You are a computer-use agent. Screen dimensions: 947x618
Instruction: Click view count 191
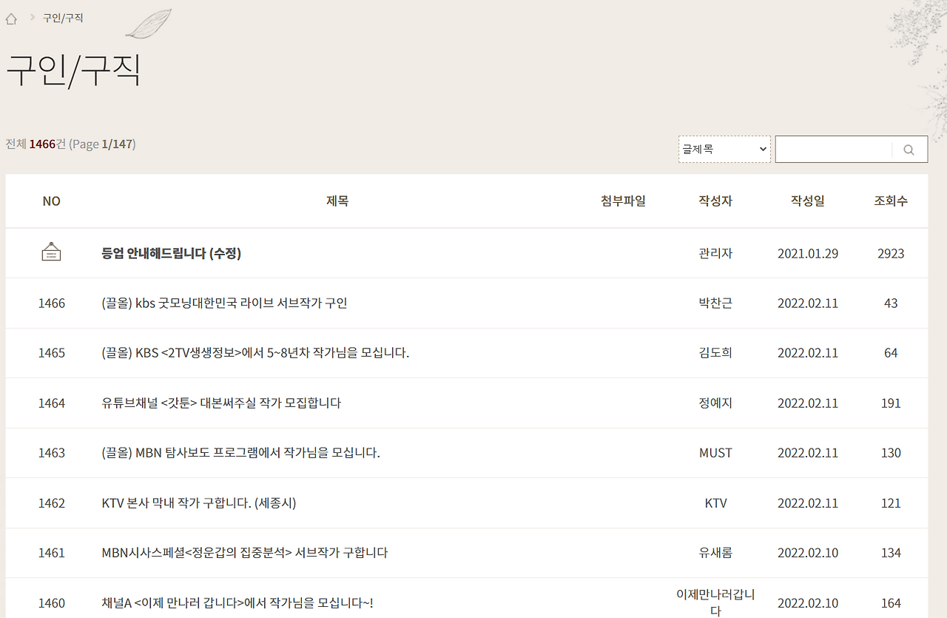(x=891, y=403)
